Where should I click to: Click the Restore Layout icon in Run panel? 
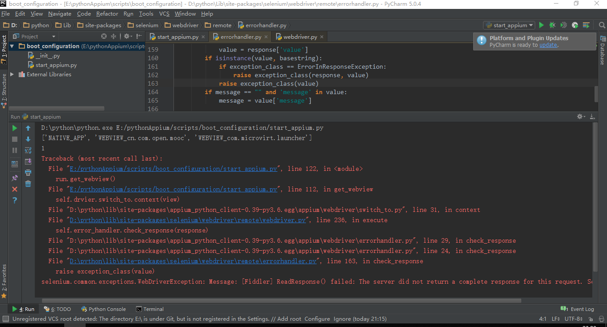coord(15,164)
